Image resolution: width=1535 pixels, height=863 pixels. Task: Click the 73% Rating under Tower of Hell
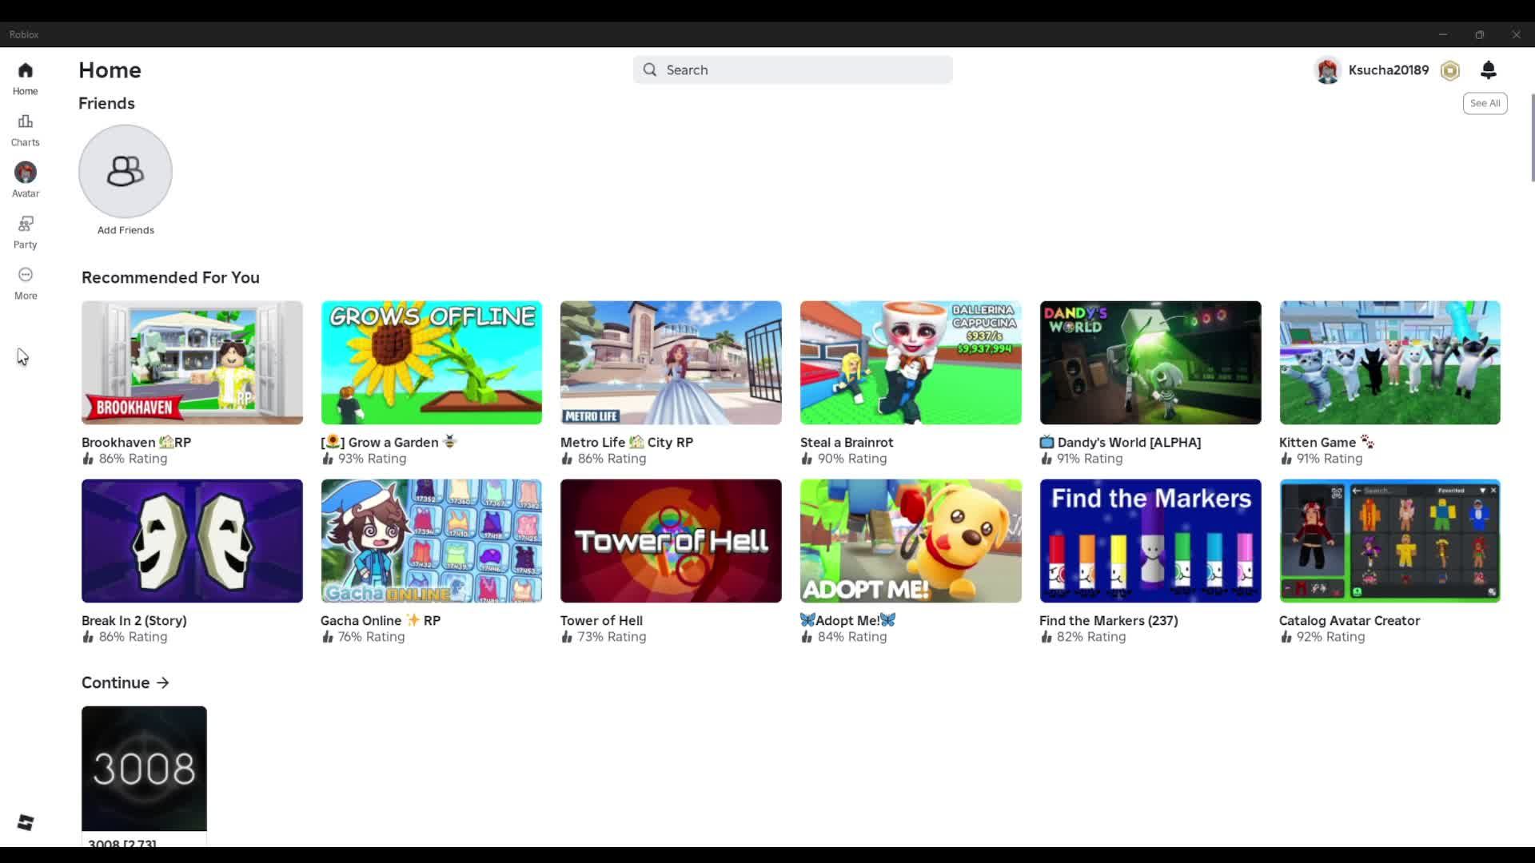(x=604, y=637)
